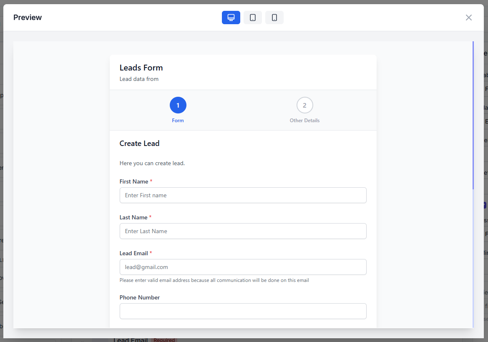Click the Last Name text box

click(x=243, y=231)
